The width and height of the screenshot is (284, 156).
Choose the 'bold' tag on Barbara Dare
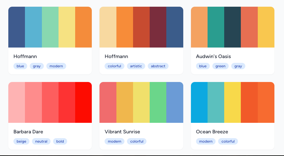60,141
